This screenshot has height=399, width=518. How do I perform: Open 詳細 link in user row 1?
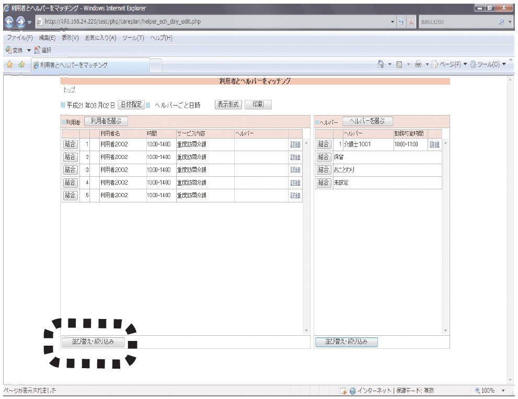click(295, 144)
